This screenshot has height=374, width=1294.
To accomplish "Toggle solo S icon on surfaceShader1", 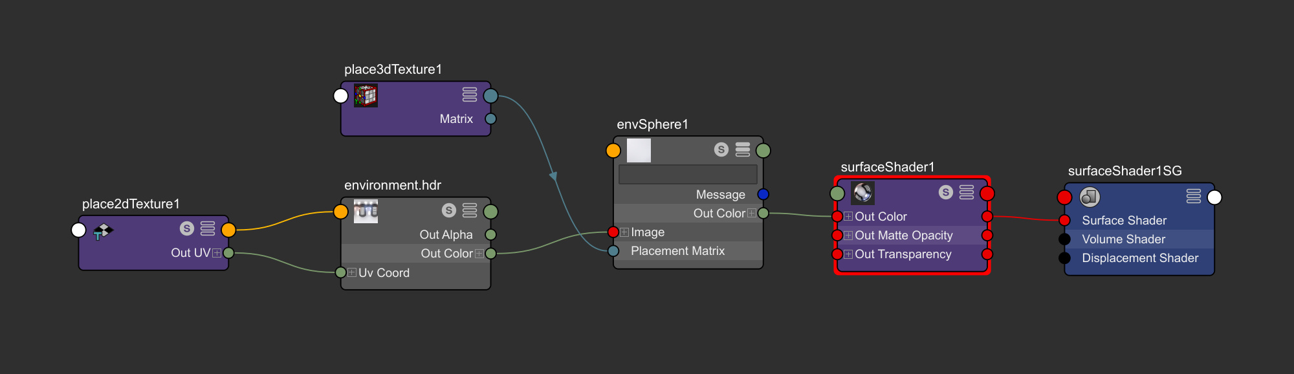I will click(x=946, y=192).
